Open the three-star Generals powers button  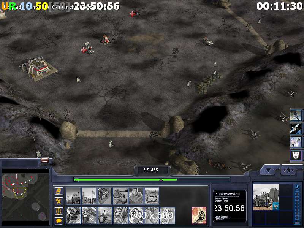[x=289, y=170]
